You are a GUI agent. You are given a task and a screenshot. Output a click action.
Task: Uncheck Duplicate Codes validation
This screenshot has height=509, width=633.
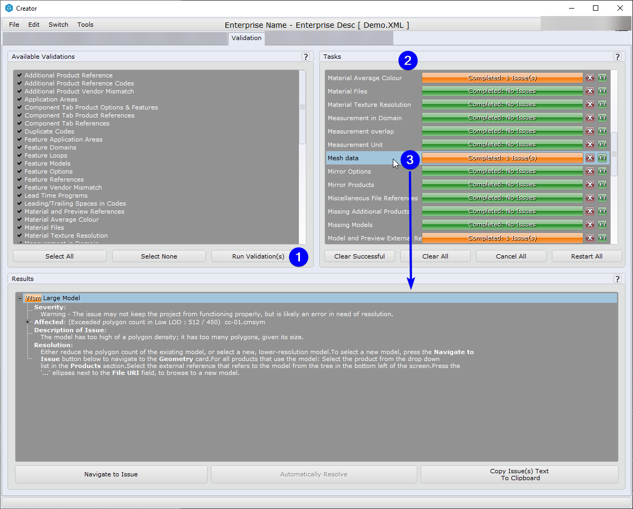pos(19,131)
